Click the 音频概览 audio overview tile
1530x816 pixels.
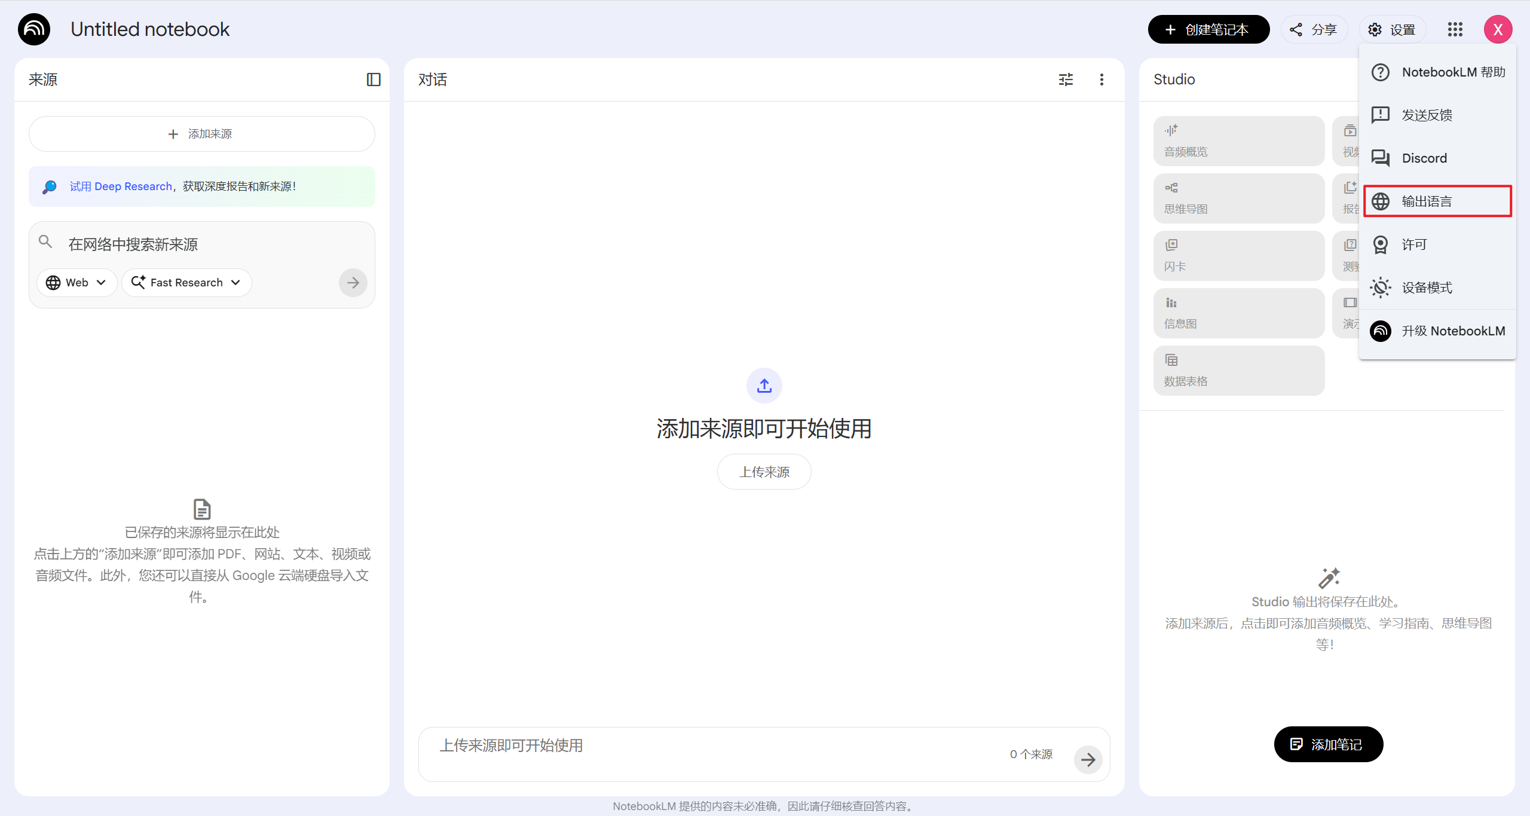coord(1238,141)
